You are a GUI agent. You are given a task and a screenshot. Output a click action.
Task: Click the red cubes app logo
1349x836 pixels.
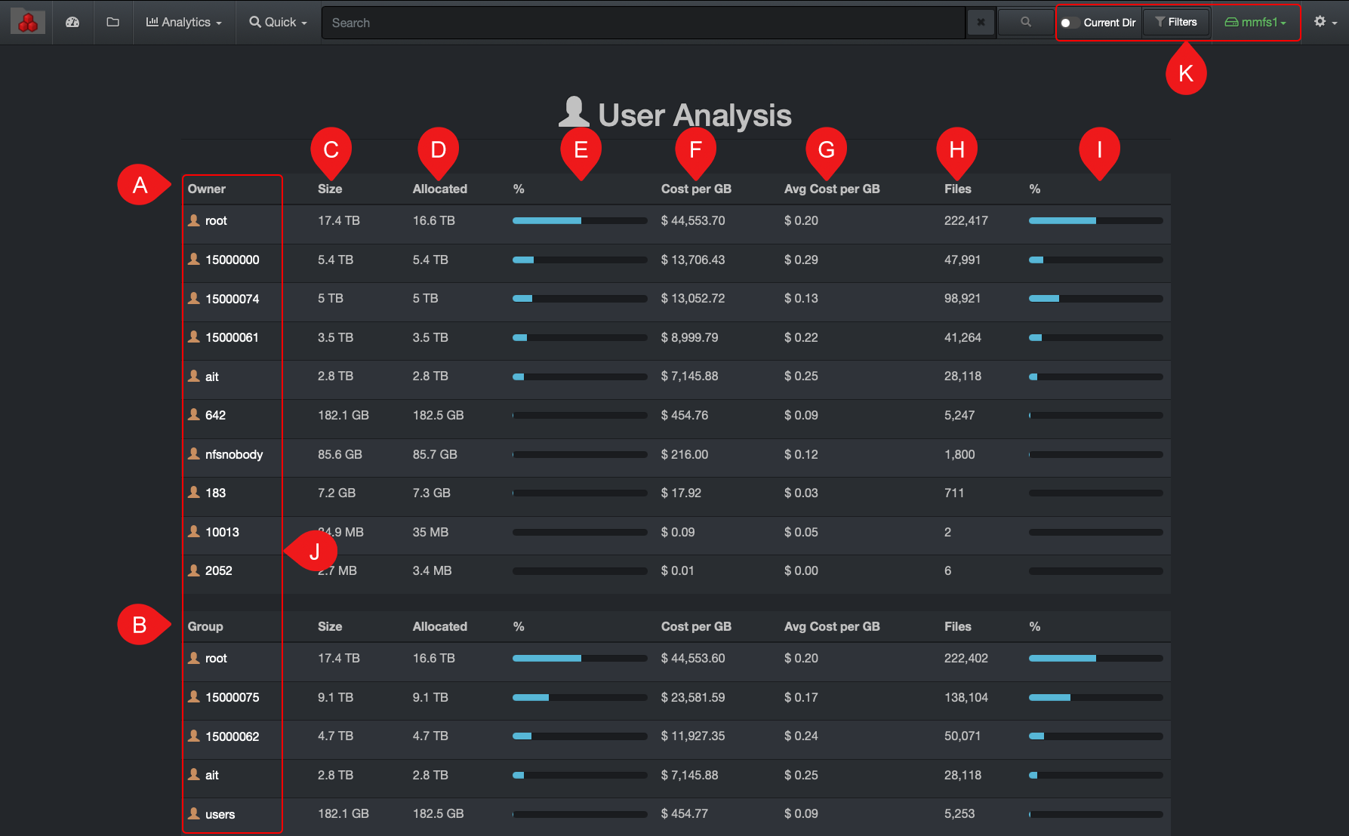tap(28, 23)
